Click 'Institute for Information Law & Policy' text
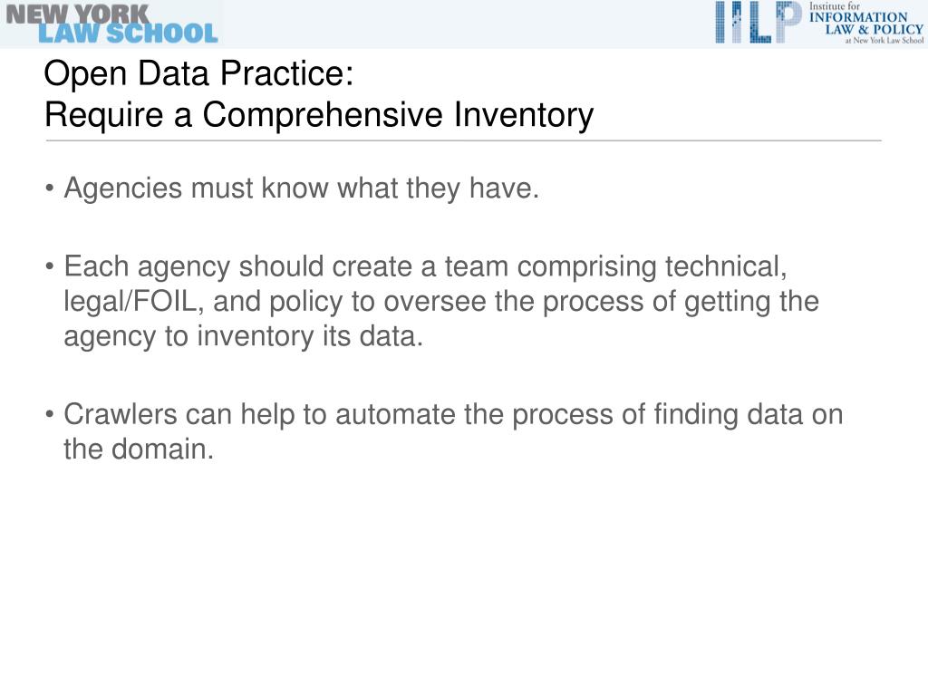This screenshot has width=928, height=696. coord(865,23)
